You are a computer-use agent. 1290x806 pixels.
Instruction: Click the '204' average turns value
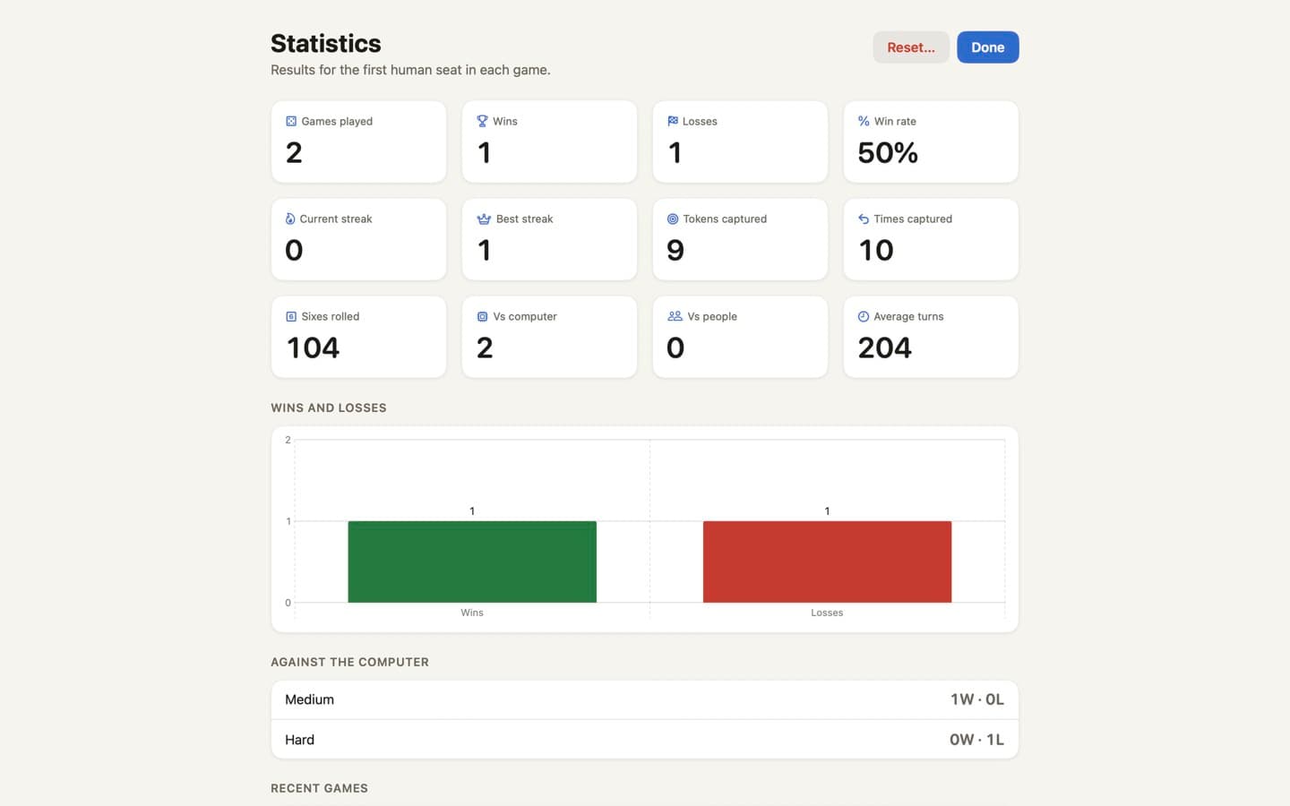click(x=884, y=347)
